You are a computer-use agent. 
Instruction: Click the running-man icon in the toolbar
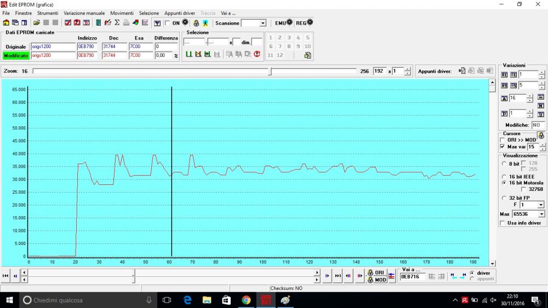[x=205, y=23]
